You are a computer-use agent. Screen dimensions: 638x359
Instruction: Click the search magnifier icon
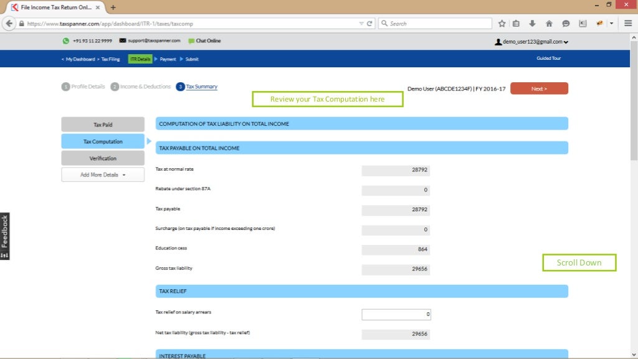pos(384,24)
